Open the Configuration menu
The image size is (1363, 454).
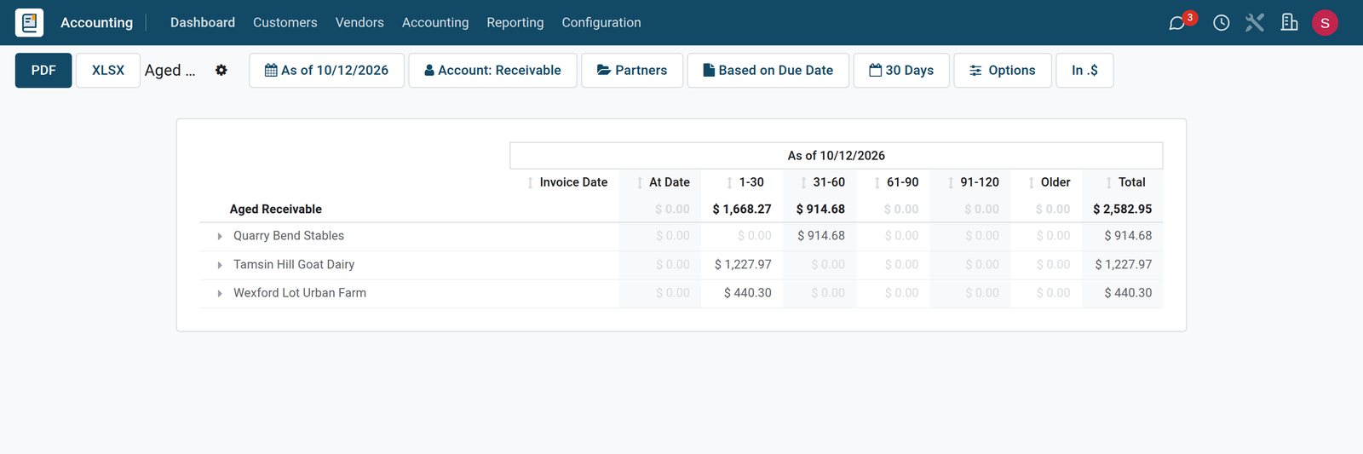(x=601, y=22)
